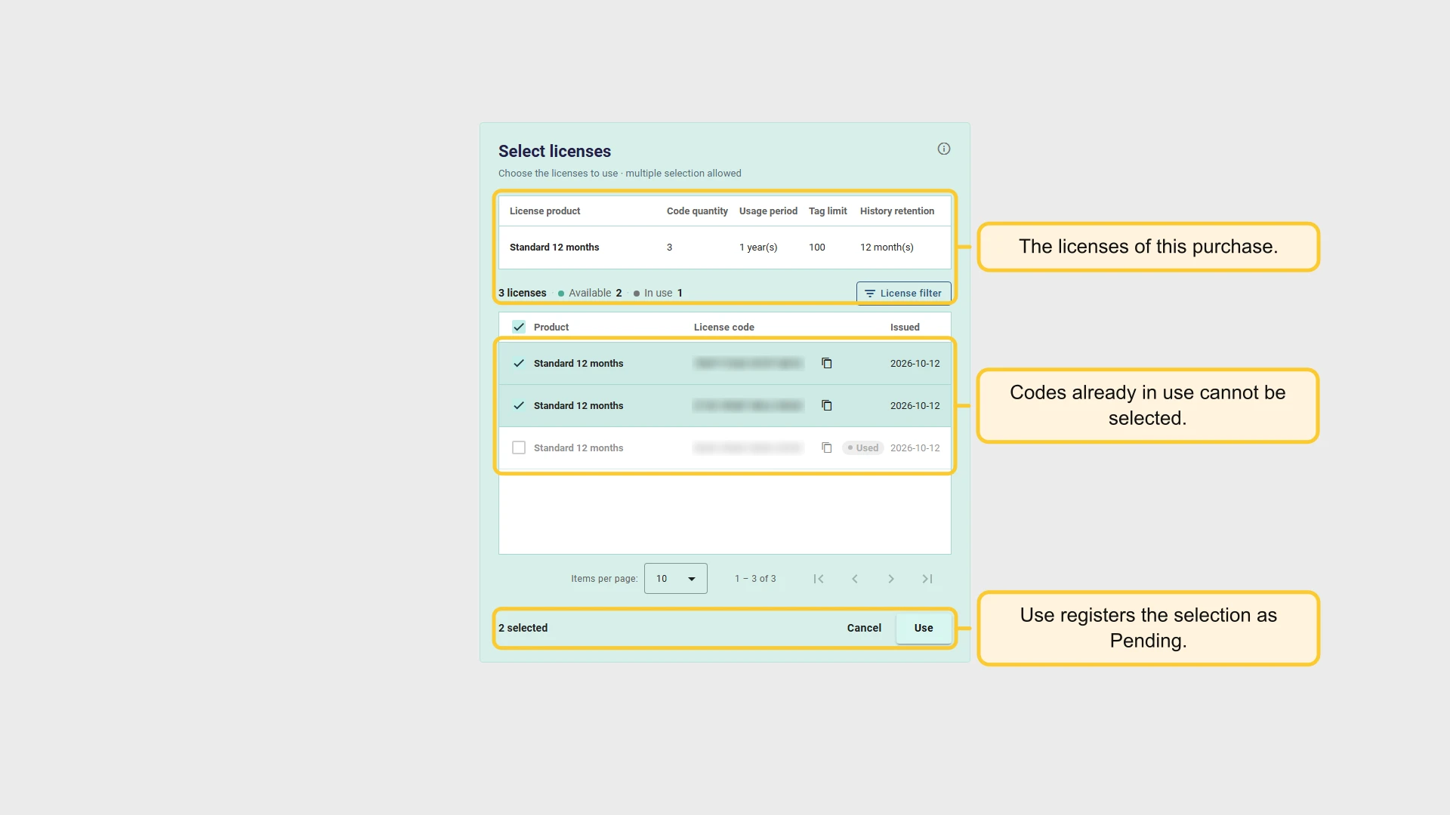Copy the second checked license code
Image resolution: width=1450 pixels, height=815 pixels.
tap(827, 406)
